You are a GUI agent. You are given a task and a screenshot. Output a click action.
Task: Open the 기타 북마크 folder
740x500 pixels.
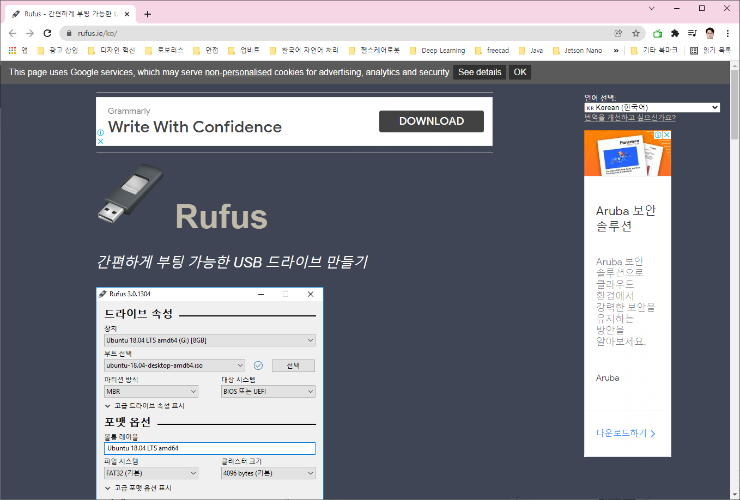point(654,50)
